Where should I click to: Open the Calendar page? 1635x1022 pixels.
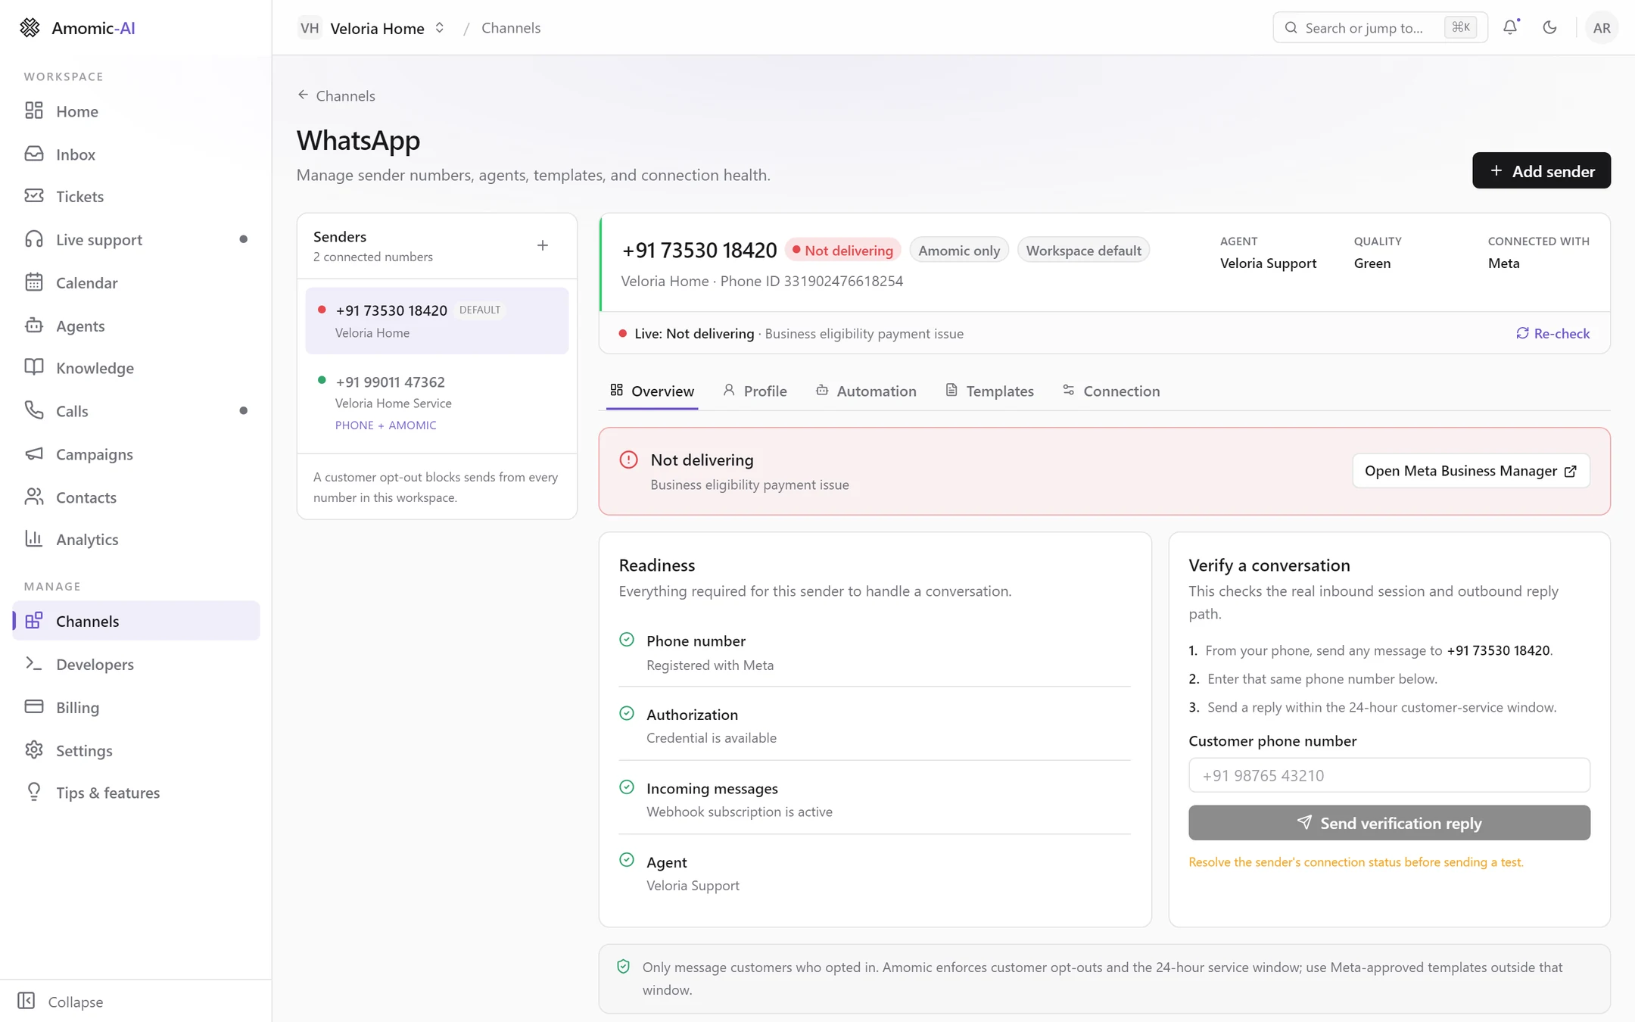coord(136,282)
